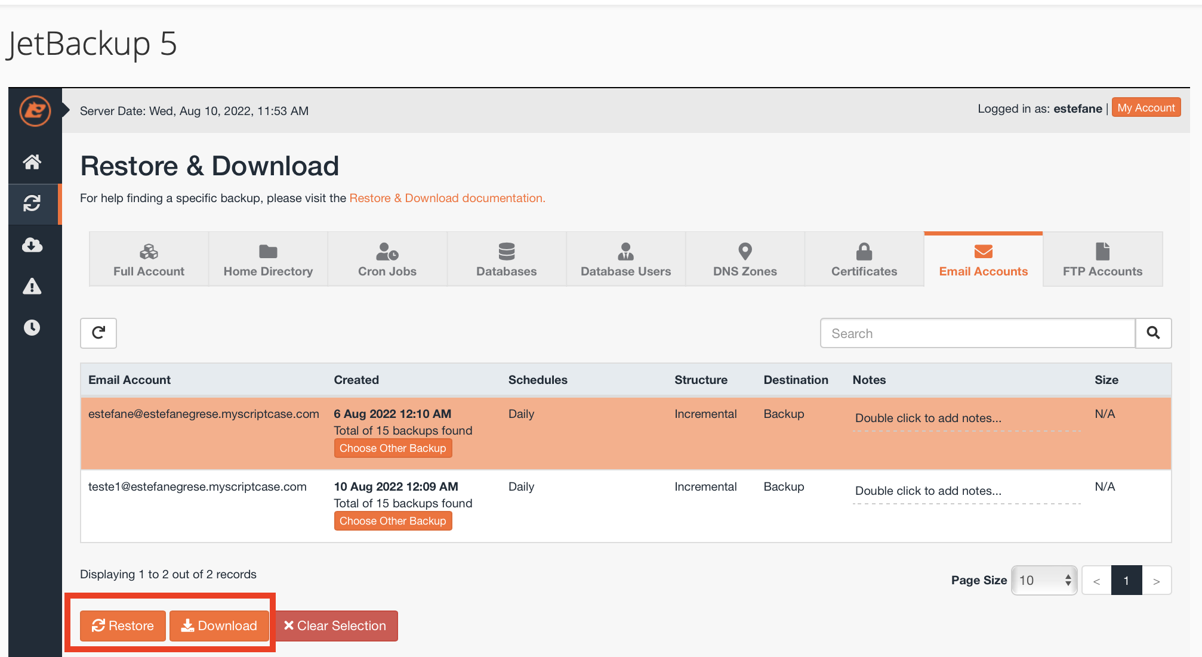This screenshot has height=657, width=1202.
Task: Open the cloud Downloads sidebar icon
Action: coord(32,245)
